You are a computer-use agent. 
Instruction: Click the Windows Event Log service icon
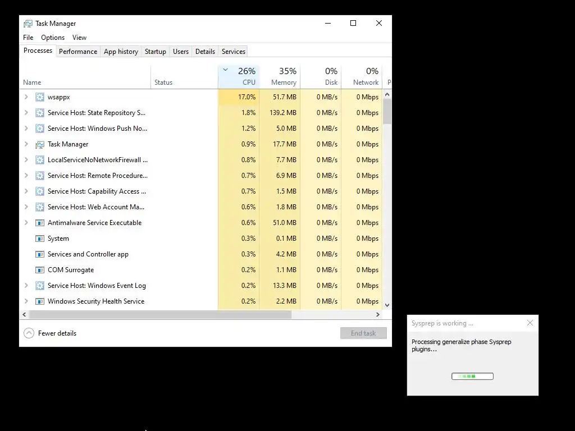[x=40, y=286]
